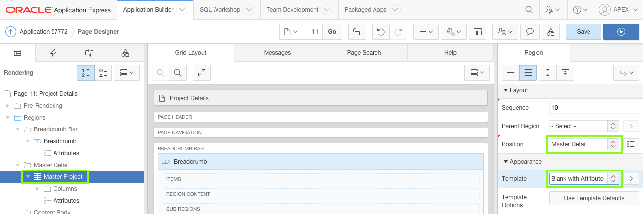Image resolution: width=643 pixels, height=214 pixels.
Task: Click the search magnifier in header
Action: click(529, 10)
